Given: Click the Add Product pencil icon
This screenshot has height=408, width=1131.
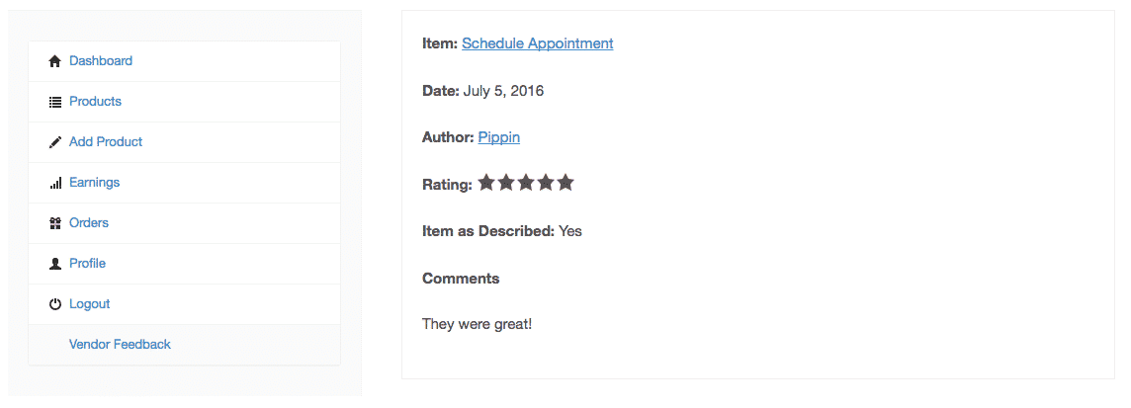Looking at the screenshot, I should (x=54, y=142).
